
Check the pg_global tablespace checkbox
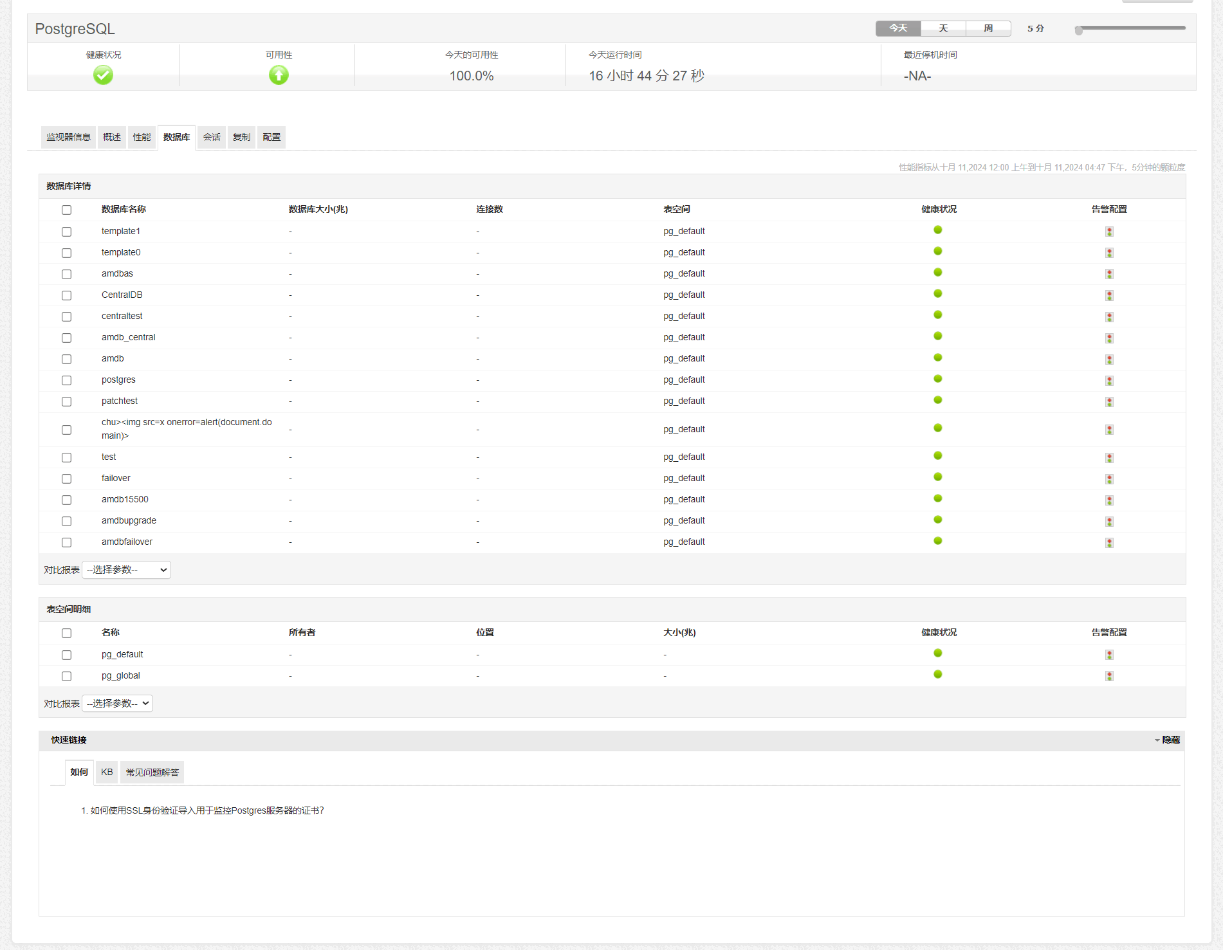coord(66,676)
